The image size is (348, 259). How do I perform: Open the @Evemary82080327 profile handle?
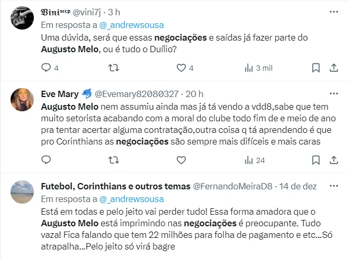pos(136,94)
